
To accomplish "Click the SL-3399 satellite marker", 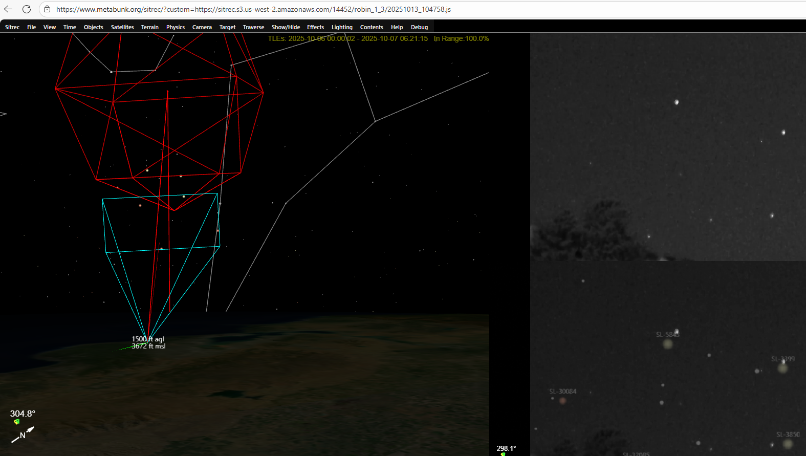I will tap(782, 368).
